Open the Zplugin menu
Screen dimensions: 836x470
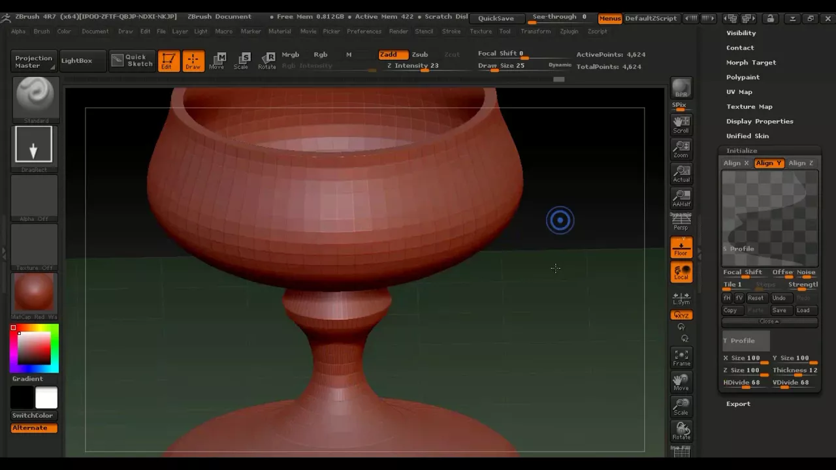[x=569, y=31]
